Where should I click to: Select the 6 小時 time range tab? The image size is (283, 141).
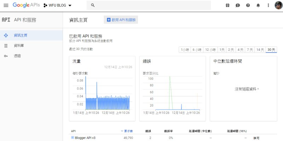197,50
